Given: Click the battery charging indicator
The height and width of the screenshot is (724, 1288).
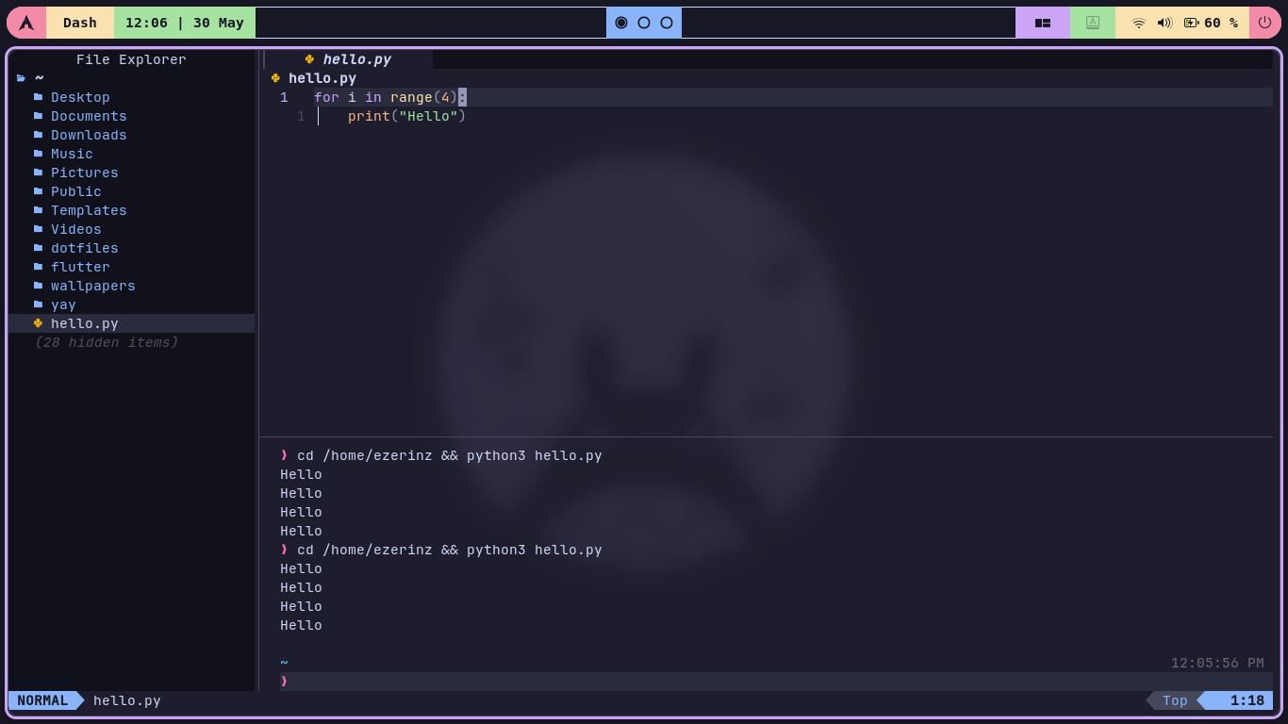Looking at the screenshot, I should 1189,22.
